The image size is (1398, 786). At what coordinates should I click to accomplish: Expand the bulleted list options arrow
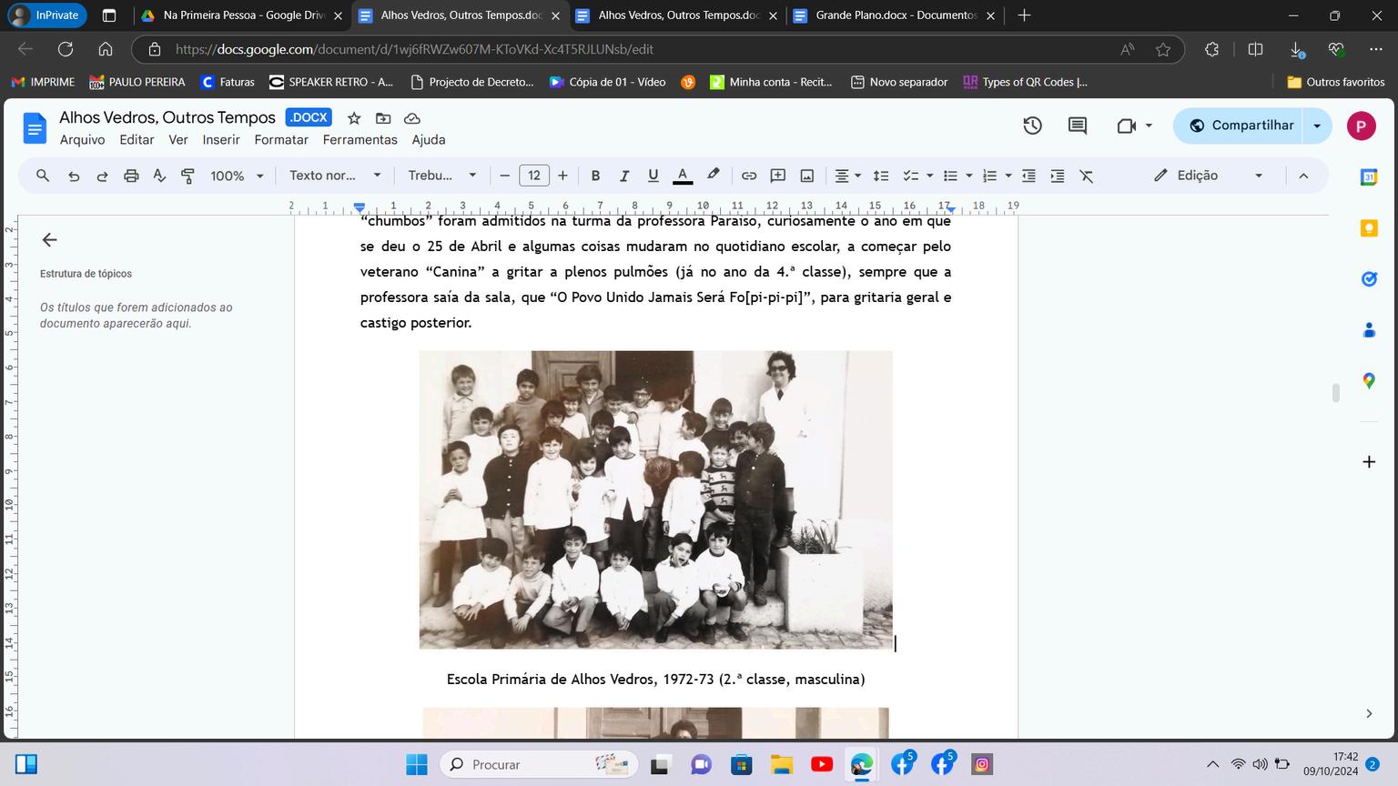[x=969, y=176]
